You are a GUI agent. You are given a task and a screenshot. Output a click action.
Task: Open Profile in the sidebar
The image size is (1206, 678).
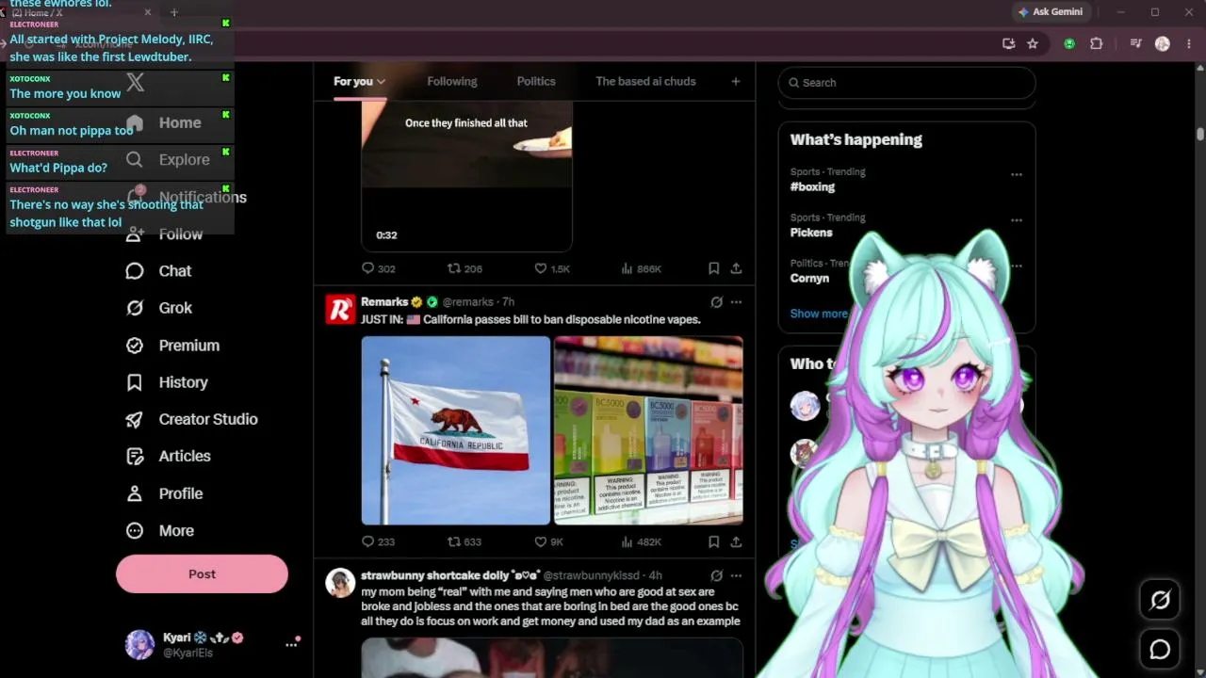(x=165, y=493)
